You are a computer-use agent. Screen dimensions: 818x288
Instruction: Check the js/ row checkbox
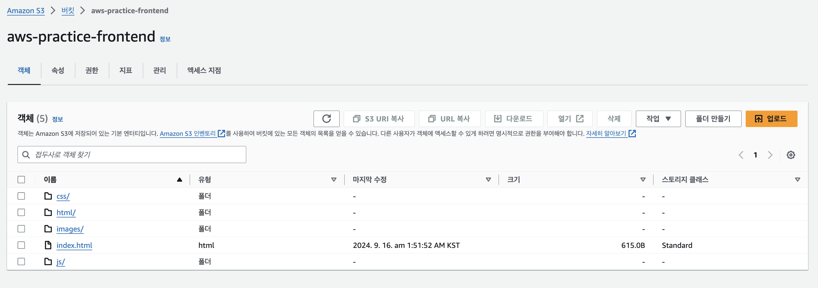pos(21,262)
